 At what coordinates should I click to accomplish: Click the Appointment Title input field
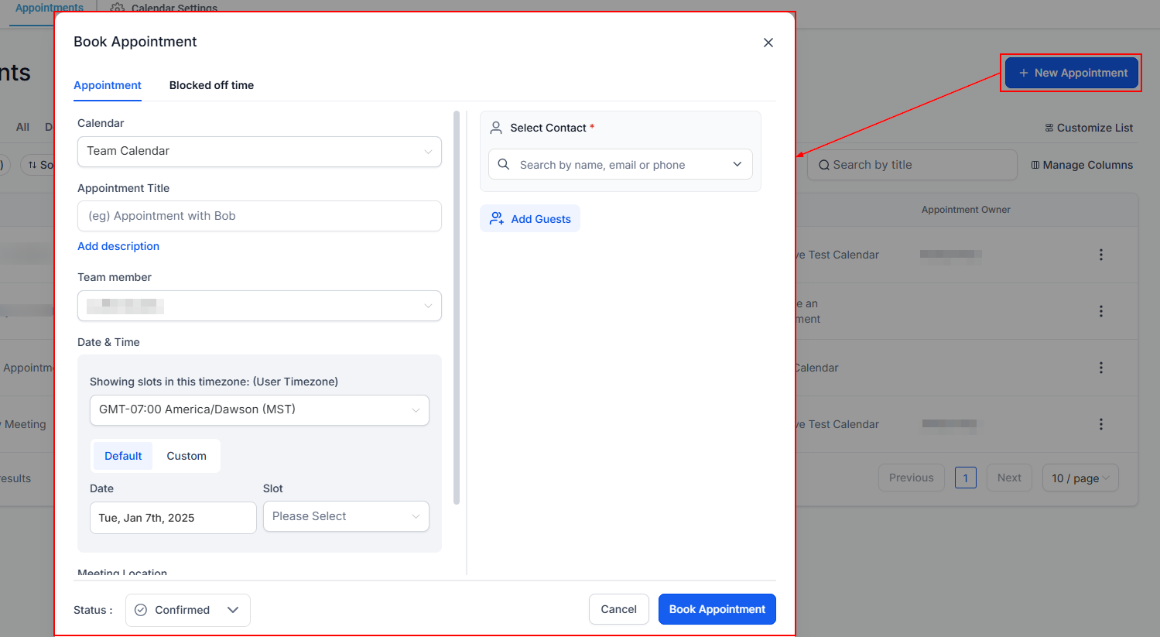tap(259, 216)
